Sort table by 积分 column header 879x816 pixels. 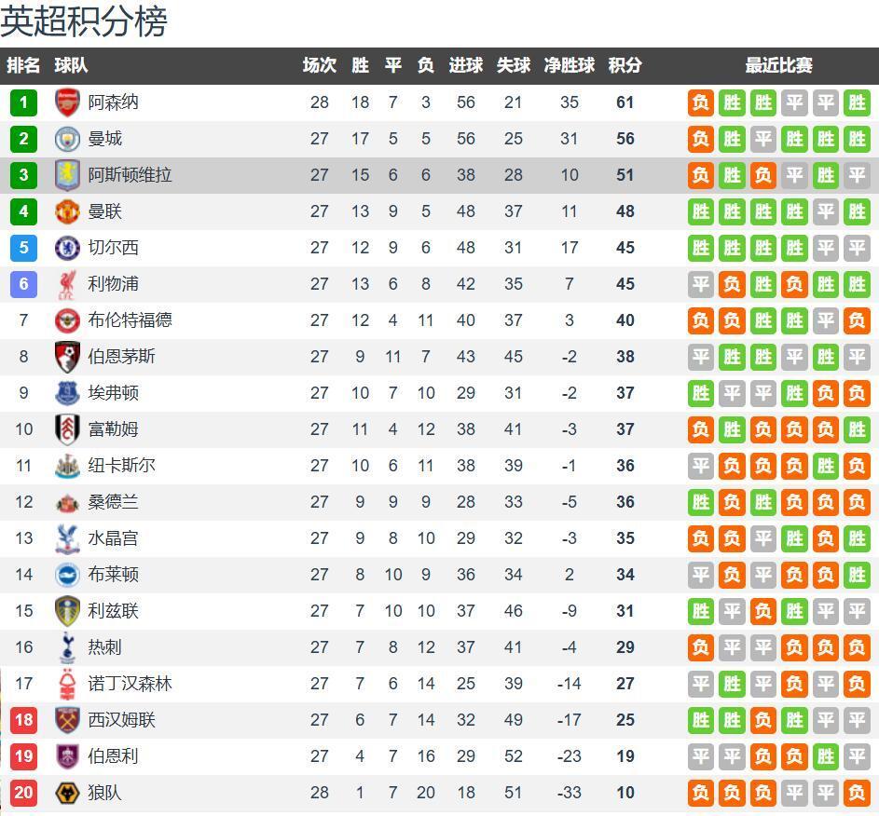click(625, 65)
